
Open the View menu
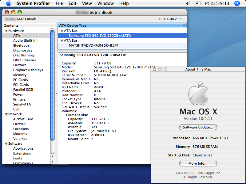[87, 3]
